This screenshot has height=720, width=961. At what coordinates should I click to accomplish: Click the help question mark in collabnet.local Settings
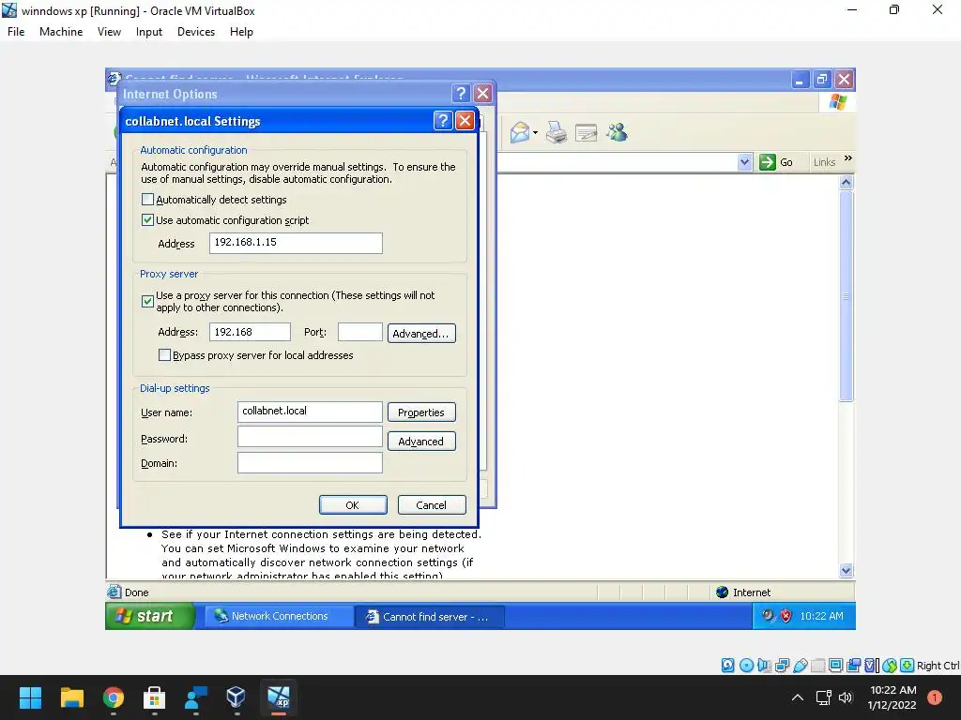tap(443, 121)
